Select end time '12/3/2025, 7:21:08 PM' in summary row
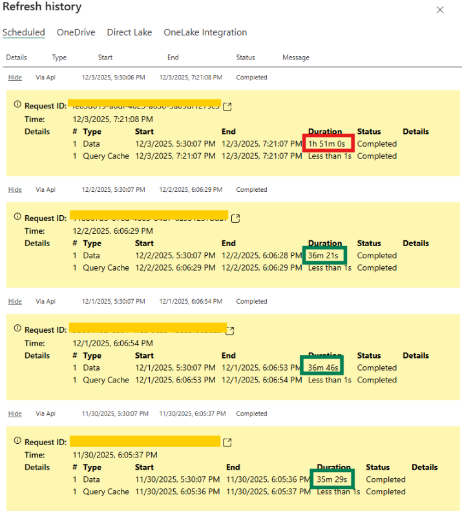The width and height of the screenshot is (462, 511). click(191, 78)
